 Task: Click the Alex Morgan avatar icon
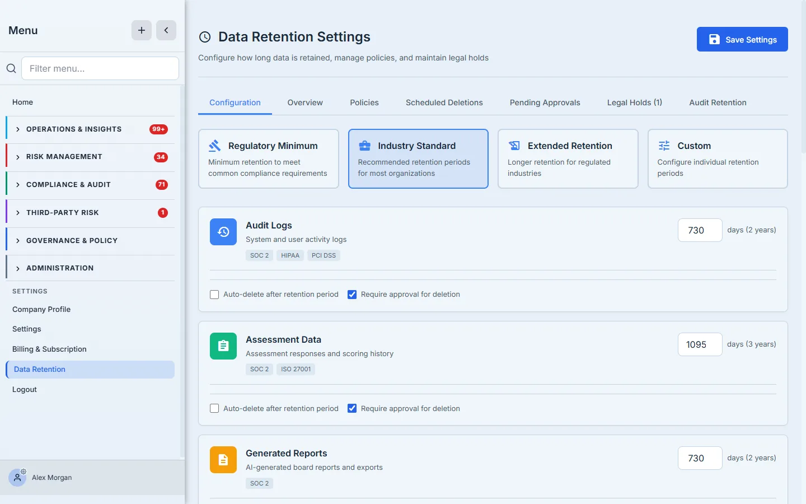(17, 478)
